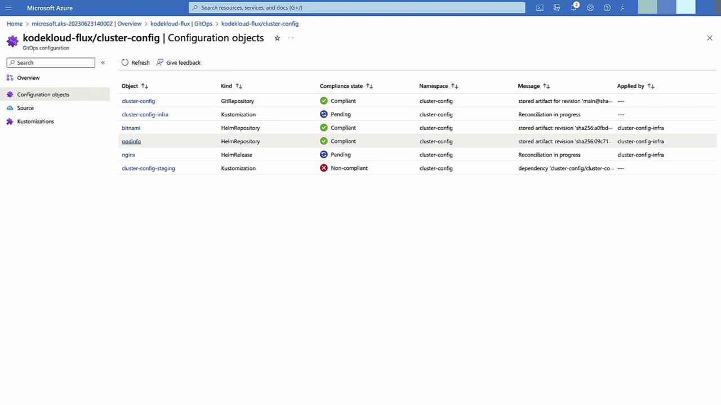The height and width of the screenshot is (405, 721).
Task: Open kodekloud-flux GitOps breadcrumb
Action: 181,24
